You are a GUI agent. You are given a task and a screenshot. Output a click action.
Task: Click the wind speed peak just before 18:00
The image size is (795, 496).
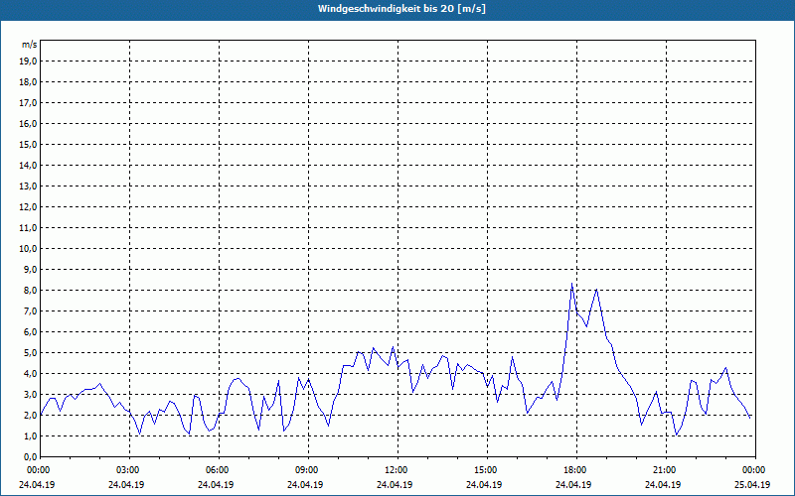coord(572,284)
